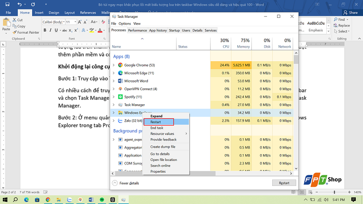Clear all formatting eraser icon
Screen dimensions: 363x204
pyautogui.click(x=103, y=22)
